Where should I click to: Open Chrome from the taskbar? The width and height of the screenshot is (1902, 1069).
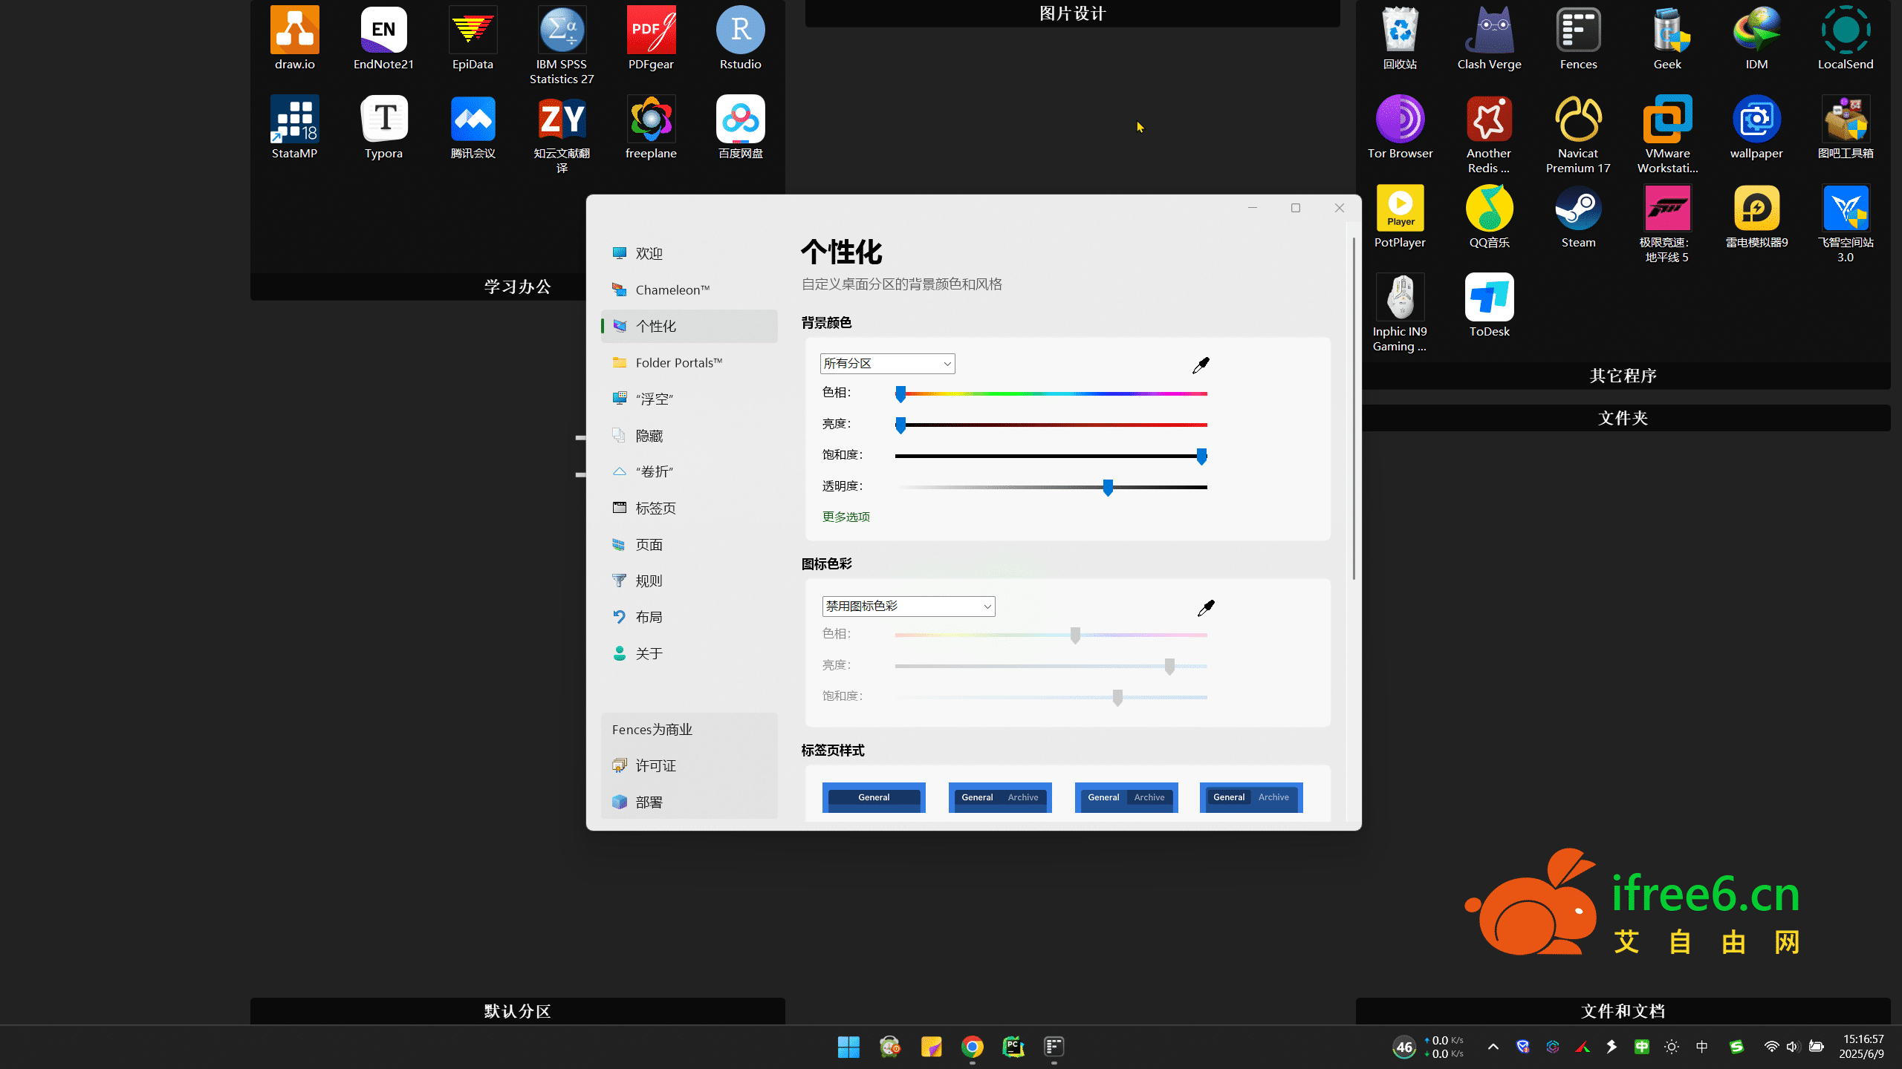(972, 1047)
